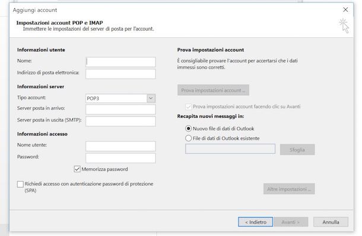Toggle Prova impostazioni account facendo clic su Avanti

point(188,106)
